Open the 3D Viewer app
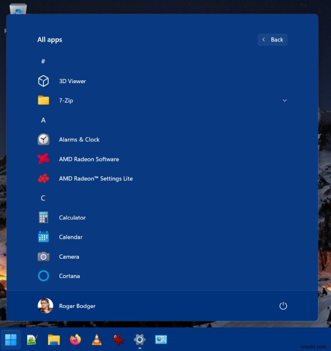This screenshot has width=331, height=351. [x=72, y=81]
